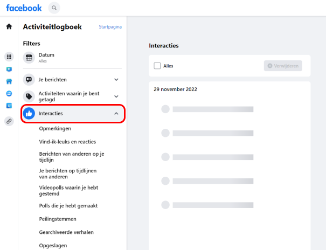The image size is (326, 250).
Task: Select Vind-ik-leuks en reacties
Action: pyautogui.click(x=67, y=142)
